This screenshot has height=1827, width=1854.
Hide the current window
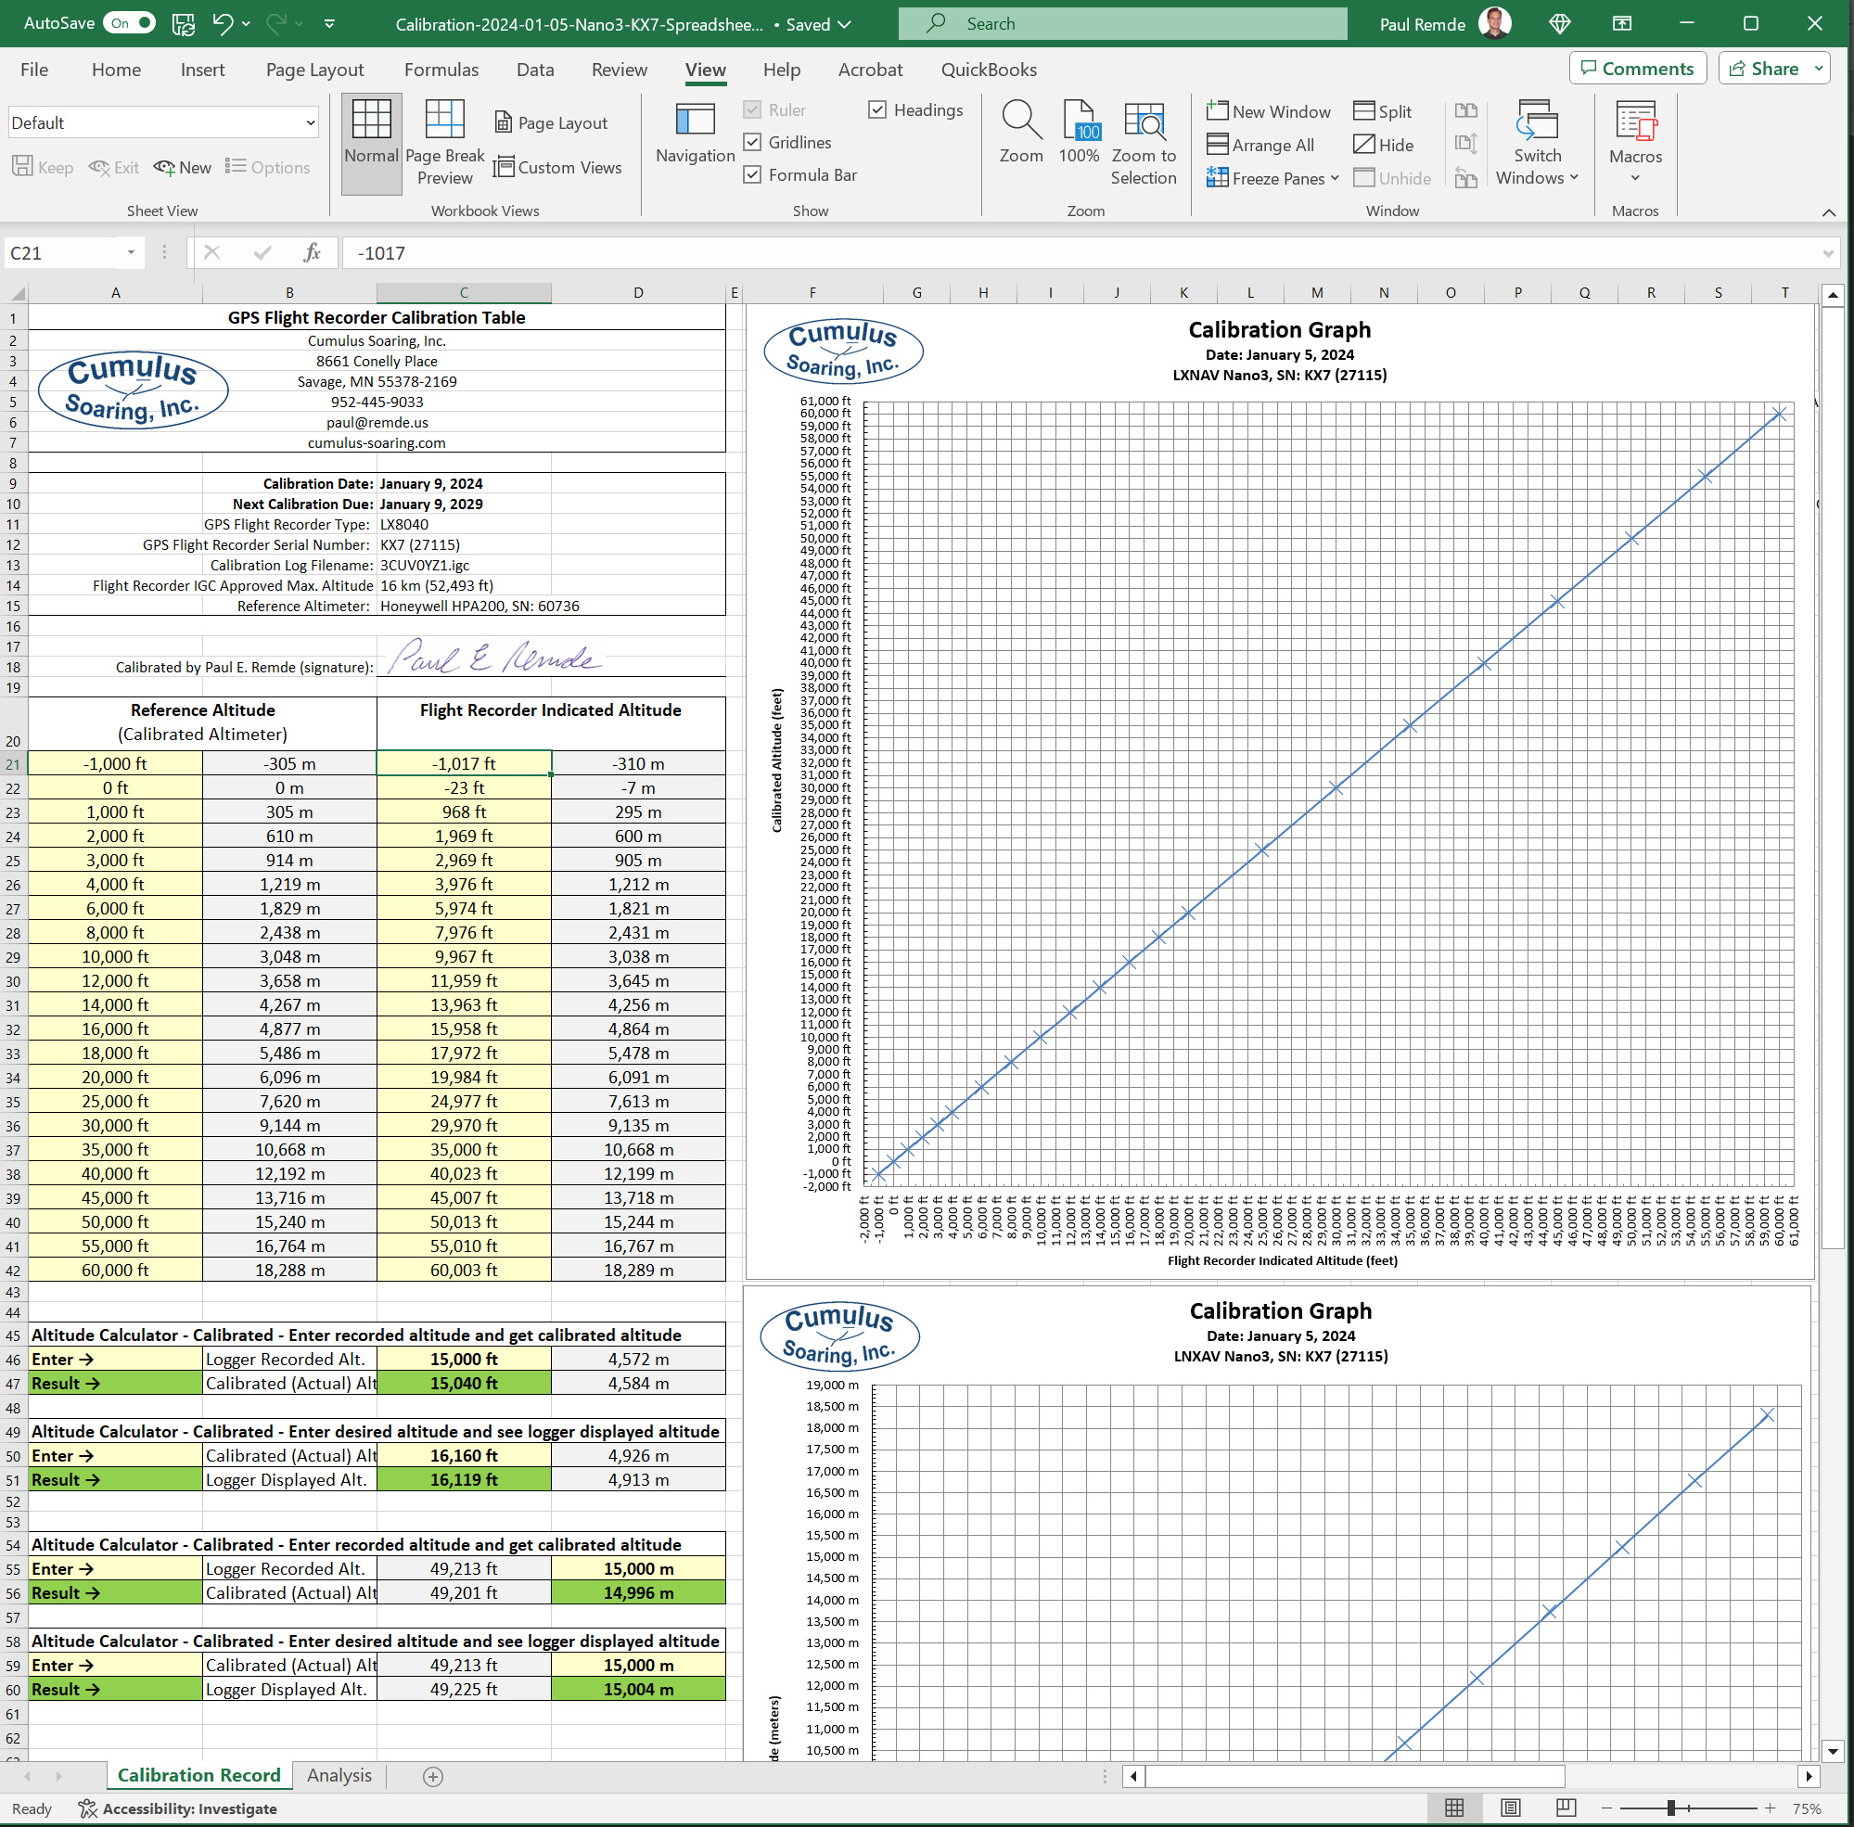point(1384,145)
